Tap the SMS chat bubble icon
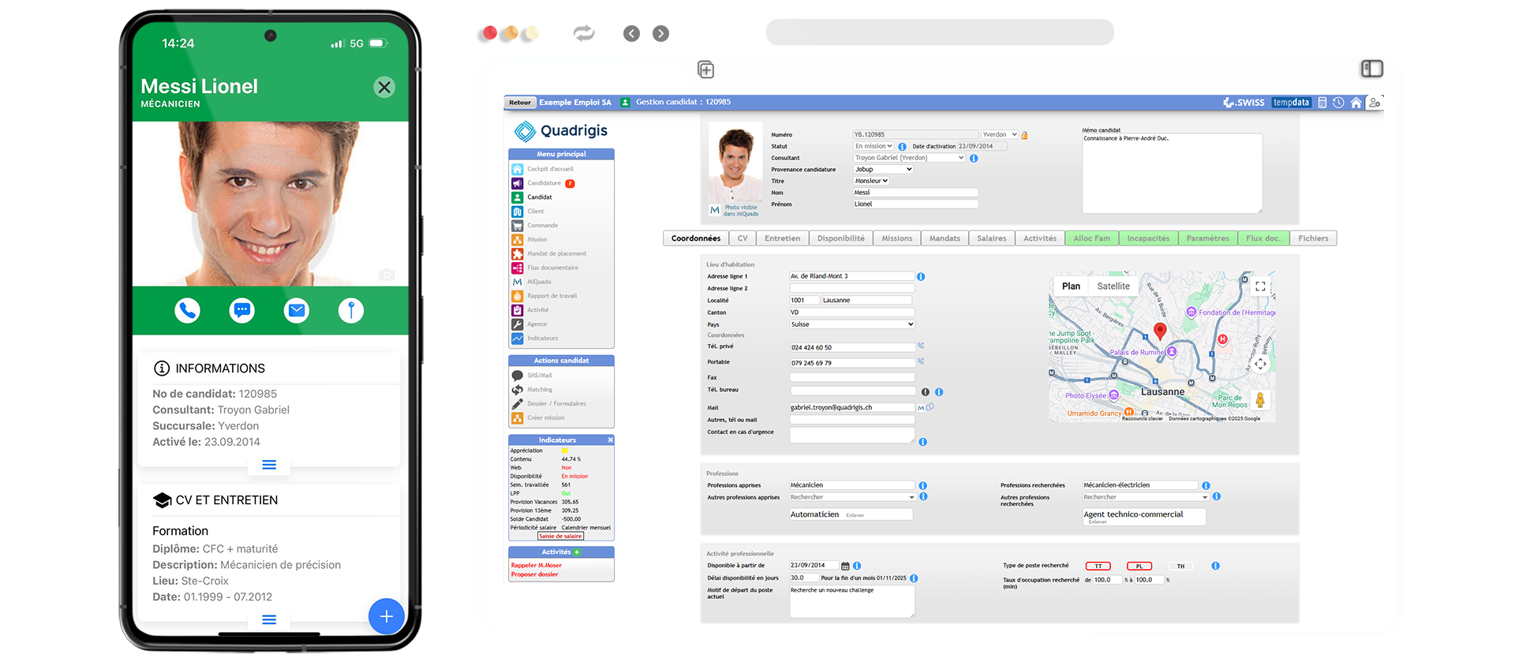The width and height of the screenshot is (1515, 662). click(x=242, y=311)
